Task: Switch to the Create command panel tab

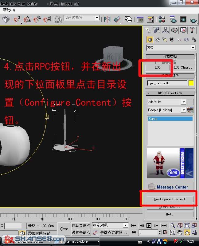Action: [x=148, y=30]
